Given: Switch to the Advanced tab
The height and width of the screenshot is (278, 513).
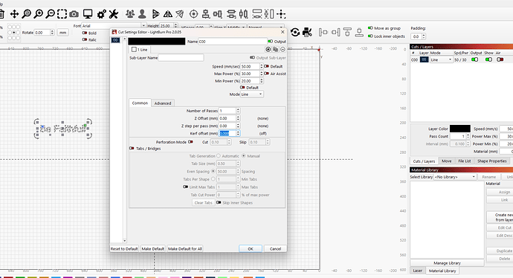Looking at the screenshot, I should tap(163, 103).
